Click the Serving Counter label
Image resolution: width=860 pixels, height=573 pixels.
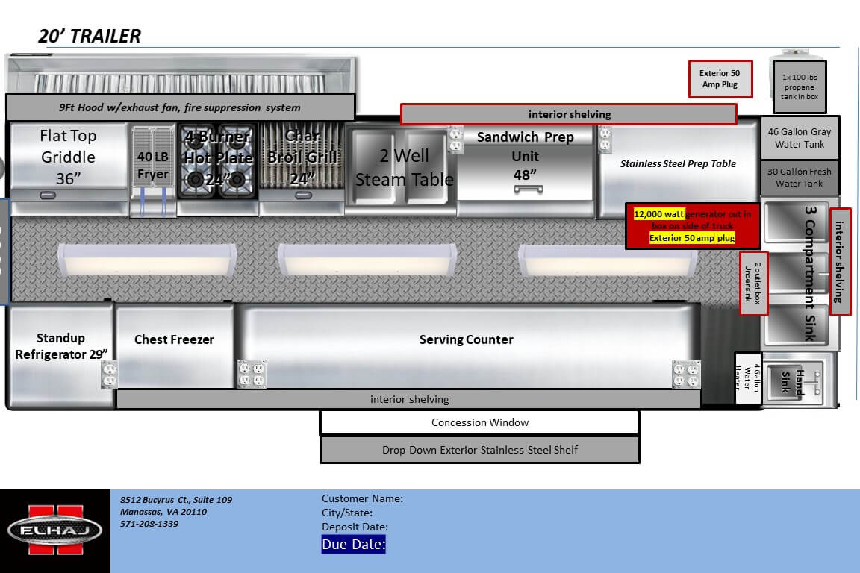[x=466, y=340]
